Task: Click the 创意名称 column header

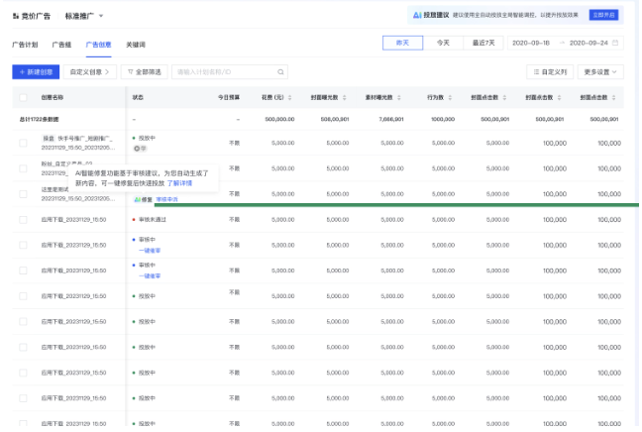Action: (52, 97)
